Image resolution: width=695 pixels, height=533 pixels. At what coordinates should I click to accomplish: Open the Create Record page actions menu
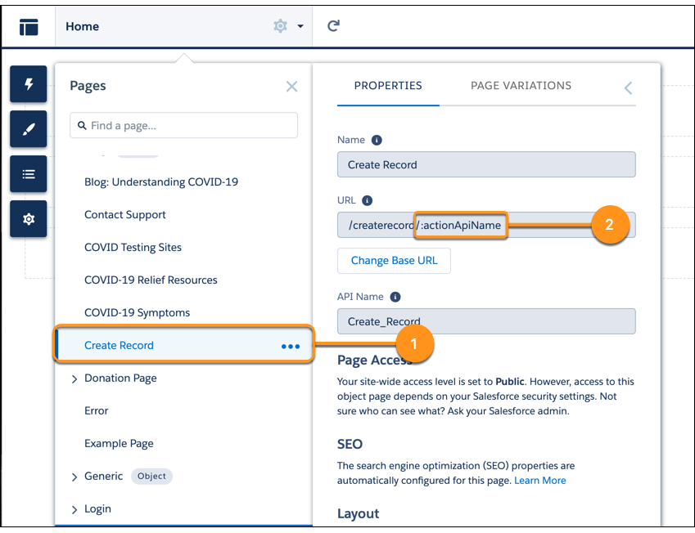point(291,346)
